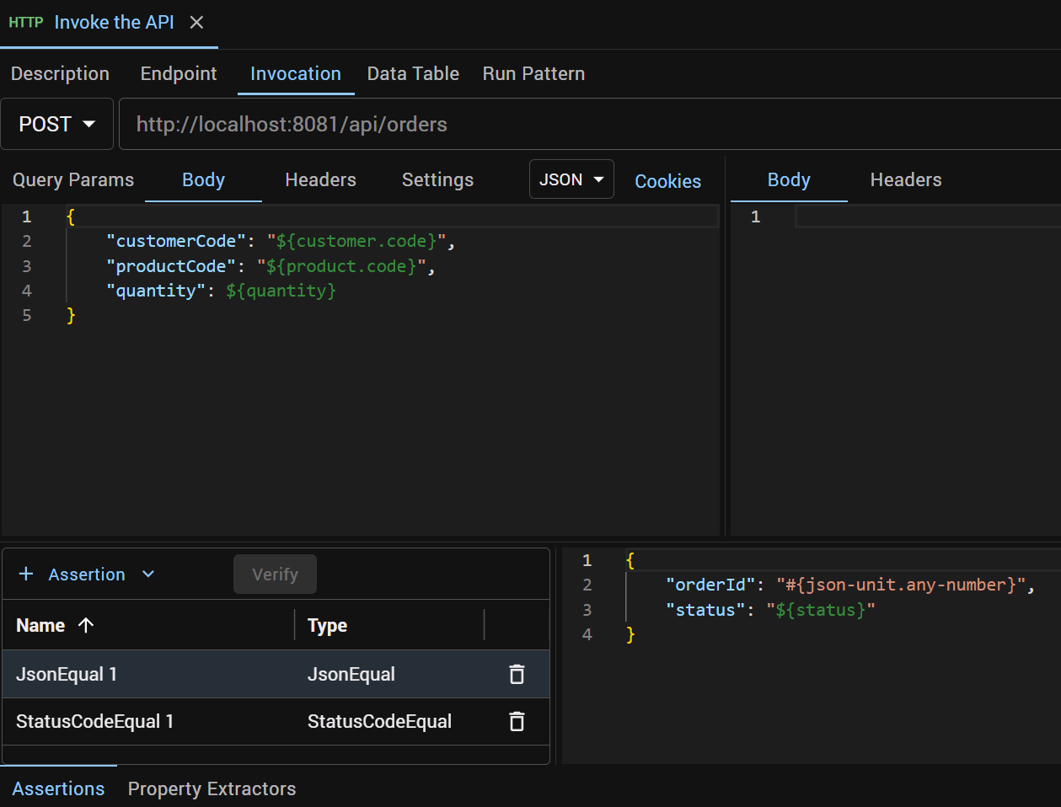Click the productCode line in request body

coord(271,266)
